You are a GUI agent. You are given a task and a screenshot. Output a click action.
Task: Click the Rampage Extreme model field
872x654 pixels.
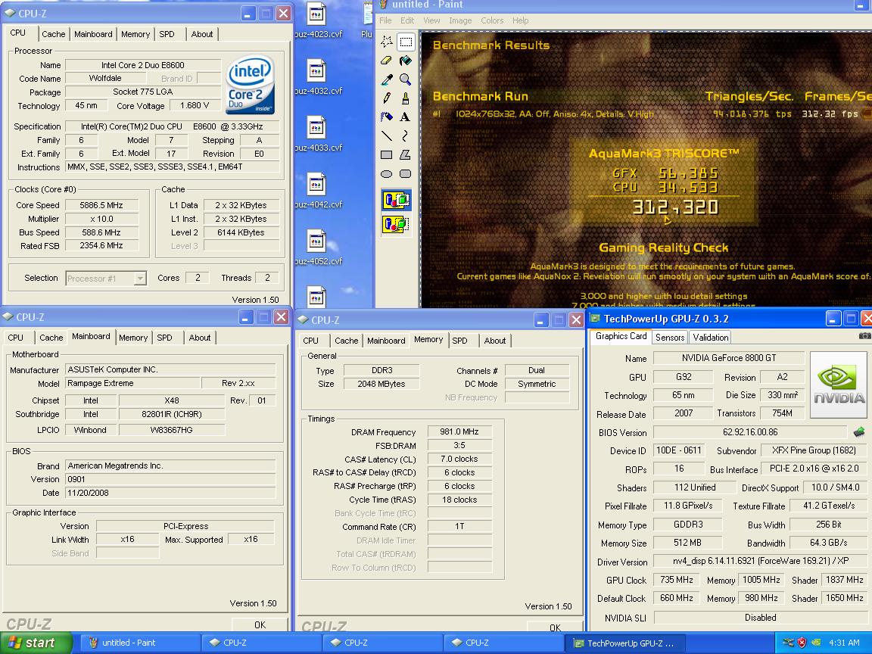coord(133,383)
